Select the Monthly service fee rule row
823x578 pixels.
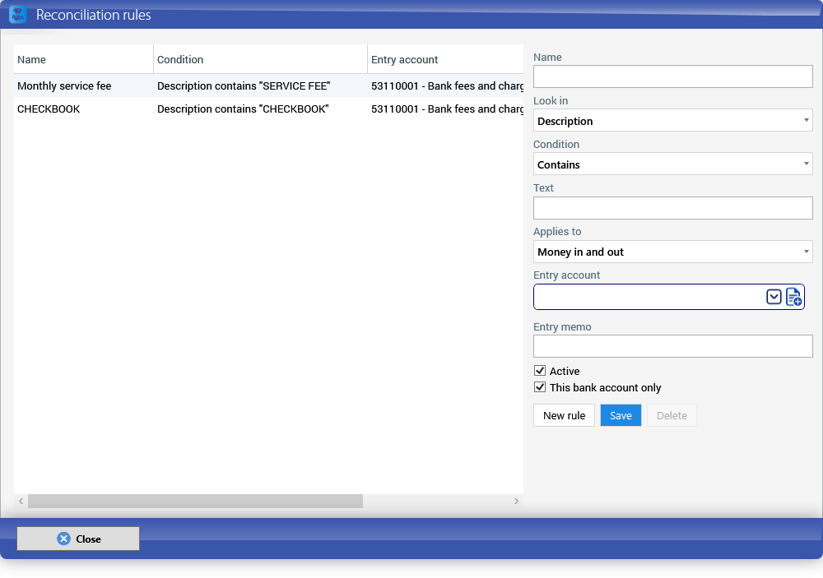tap(269, 86)
